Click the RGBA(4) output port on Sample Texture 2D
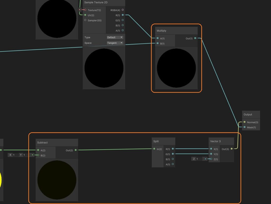Viewport: 271px width, 204px height. [x=123, y=10]
